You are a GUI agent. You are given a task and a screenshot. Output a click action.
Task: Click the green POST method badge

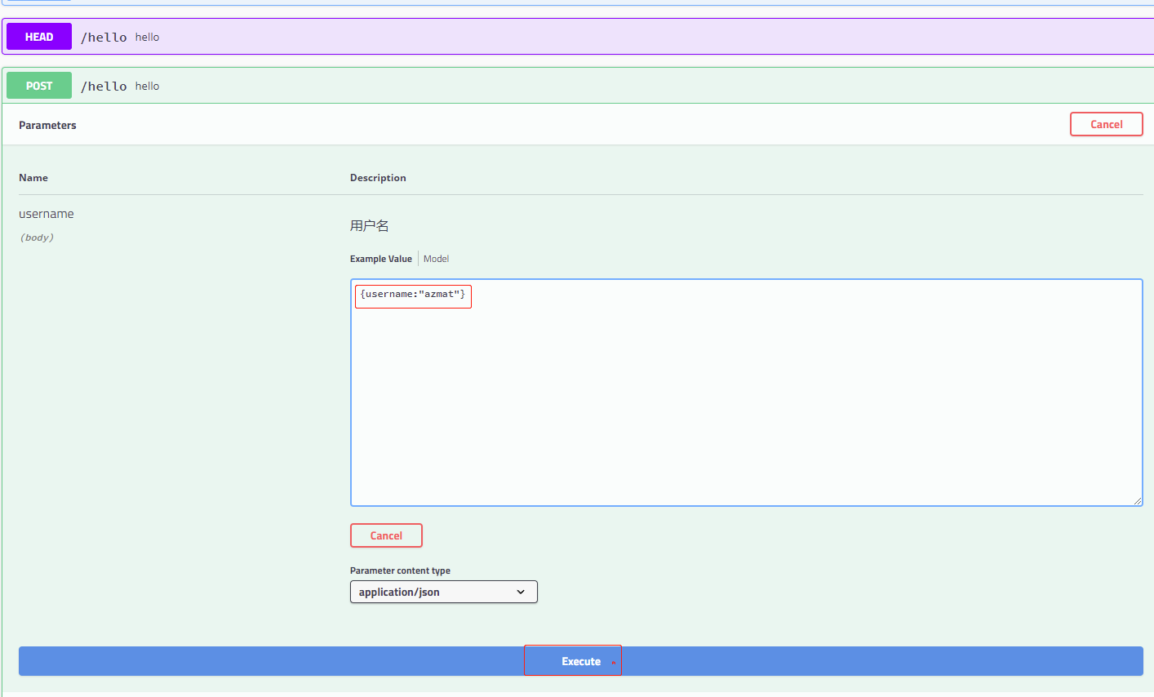tap(39, 86)
